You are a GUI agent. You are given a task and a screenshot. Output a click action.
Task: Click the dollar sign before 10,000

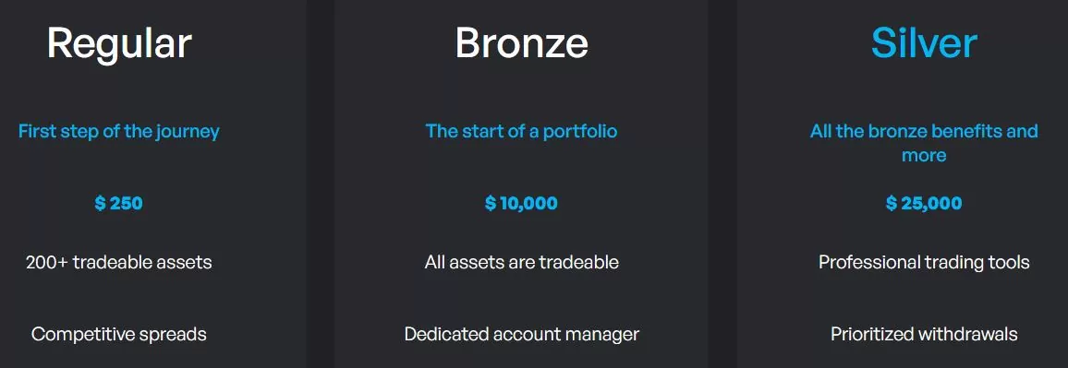point(490,203)
